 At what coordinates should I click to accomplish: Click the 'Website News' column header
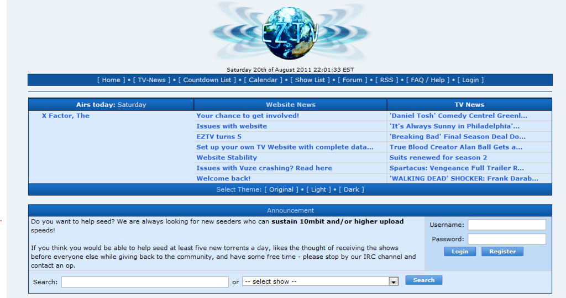291,105
